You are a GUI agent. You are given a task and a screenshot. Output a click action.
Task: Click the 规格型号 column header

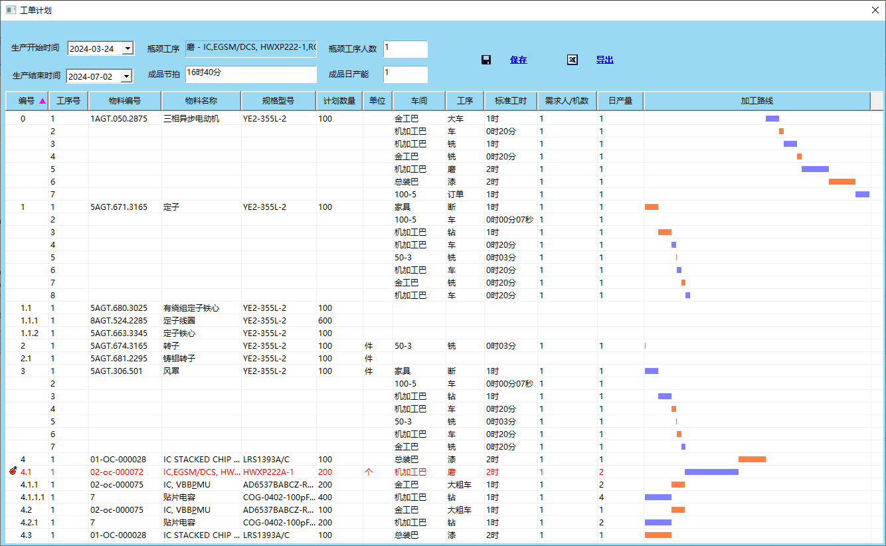point(279,101)
